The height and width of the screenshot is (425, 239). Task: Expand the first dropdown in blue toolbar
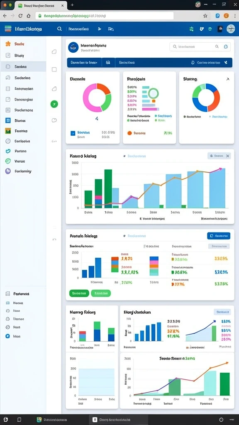pyautogui.click(x=84, y=62)
